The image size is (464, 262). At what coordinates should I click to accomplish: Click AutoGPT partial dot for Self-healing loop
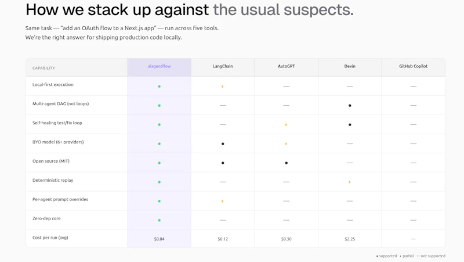[286, 124]
